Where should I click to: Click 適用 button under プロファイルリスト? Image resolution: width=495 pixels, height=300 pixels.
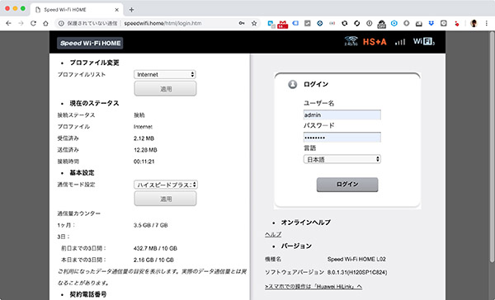pos(166,89)
